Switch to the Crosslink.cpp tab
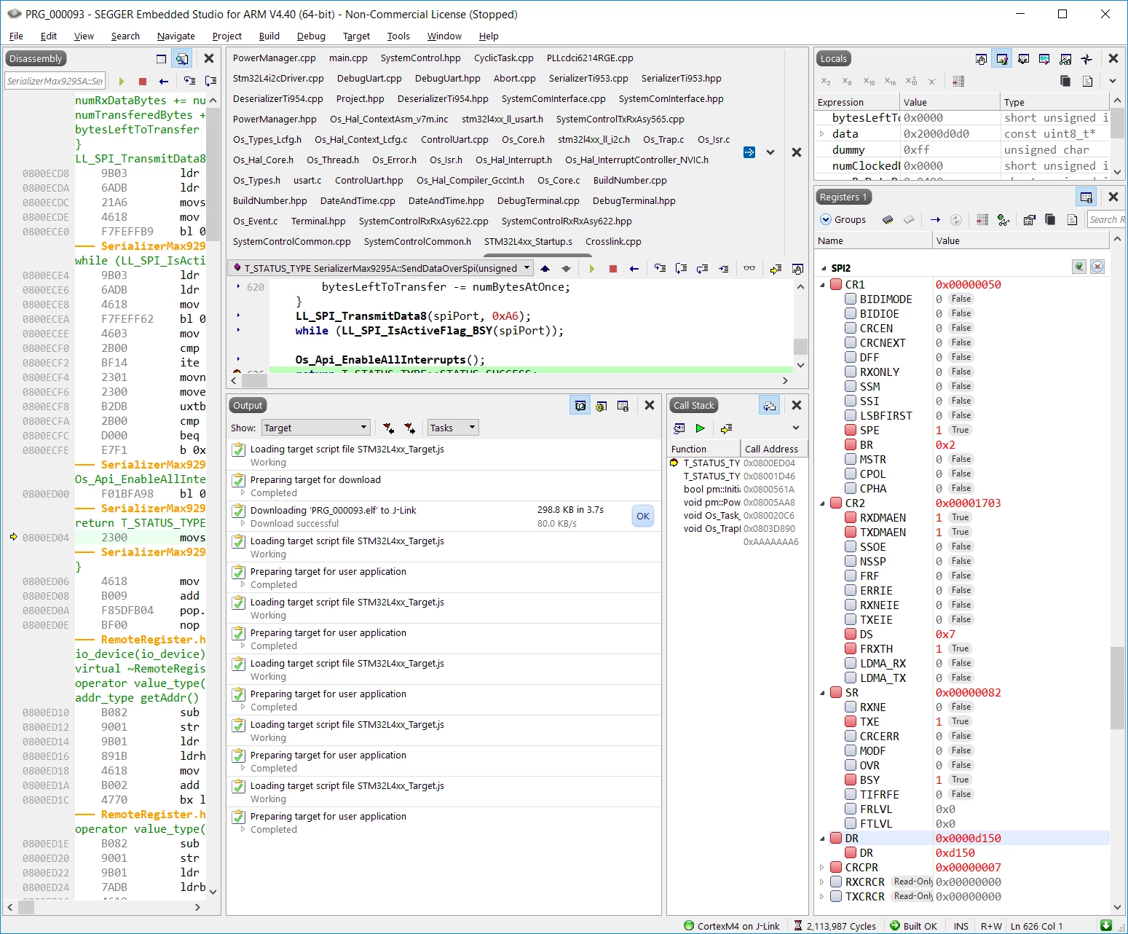1128x934 pixels. (x=613, y=241)
